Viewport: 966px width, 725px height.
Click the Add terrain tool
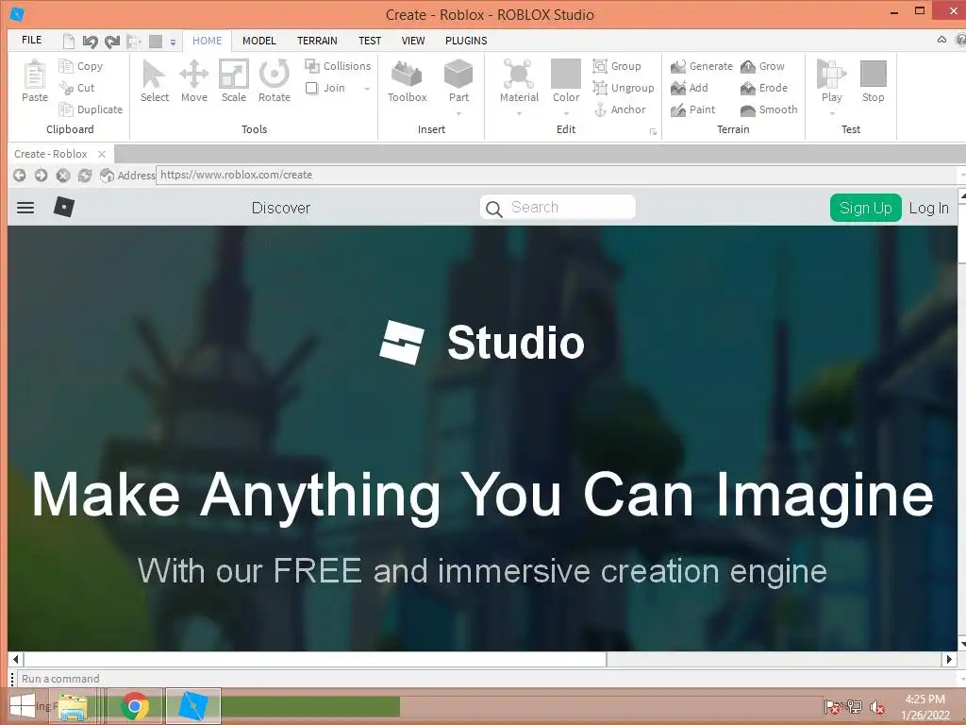pos(690,88)
